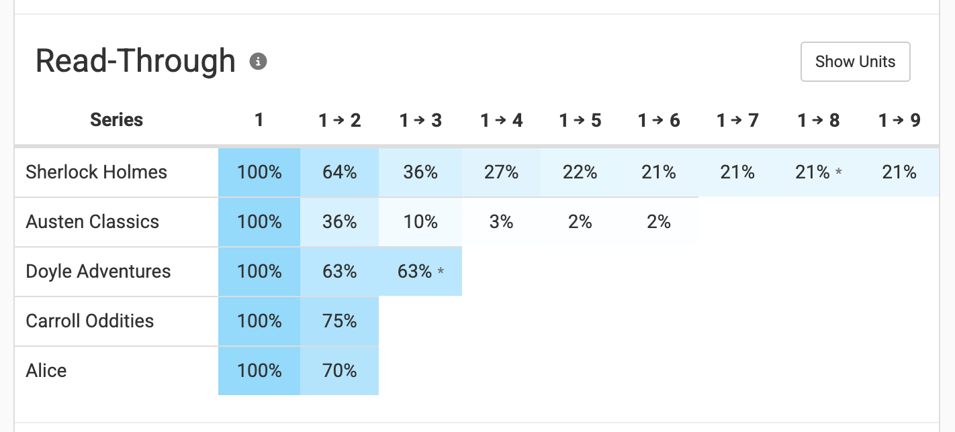Click the Doyle Adventures series name
The width and height of the screenshot is (955, 432).
click(98, 272)
